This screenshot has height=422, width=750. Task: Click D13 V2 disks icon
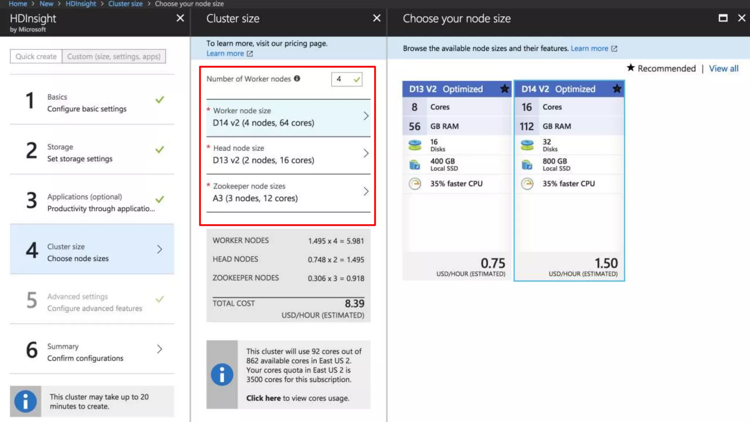(415, 145)
